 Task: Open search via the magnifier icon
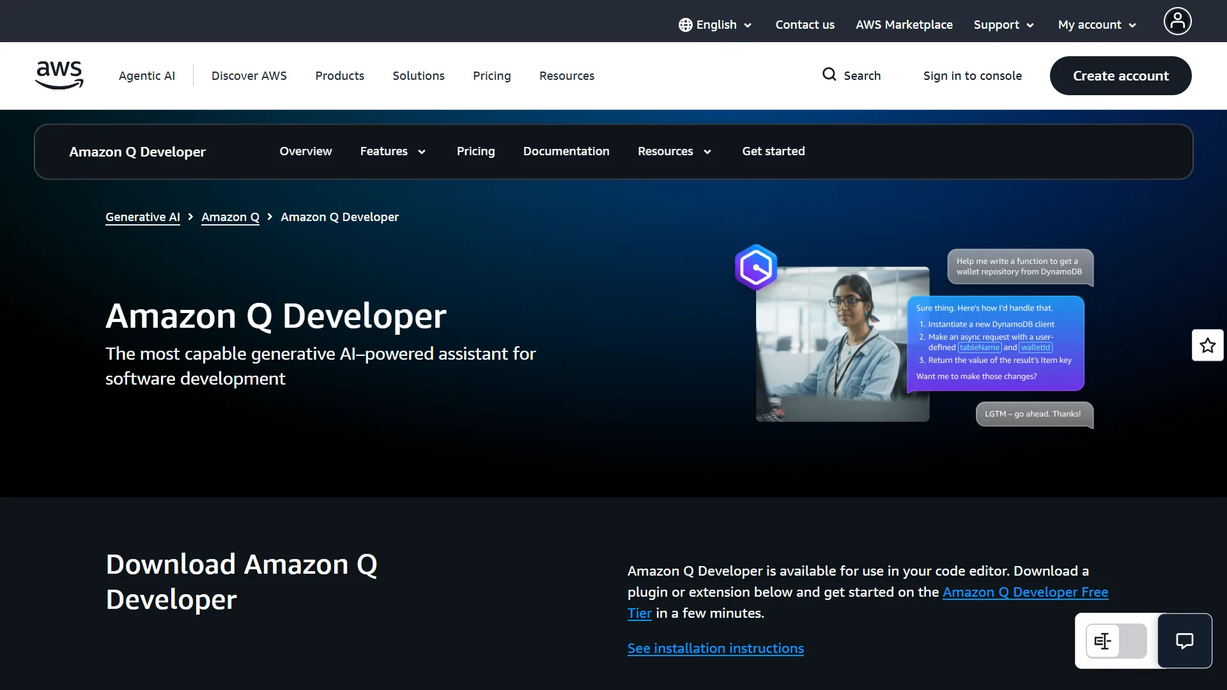coord(829,75)
